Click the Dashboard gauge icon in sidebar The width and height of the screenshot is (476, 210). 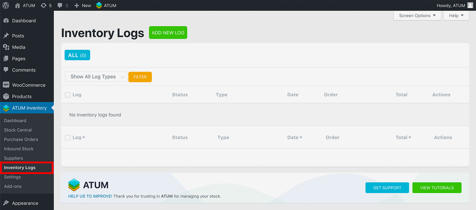[x=6, y=21]
